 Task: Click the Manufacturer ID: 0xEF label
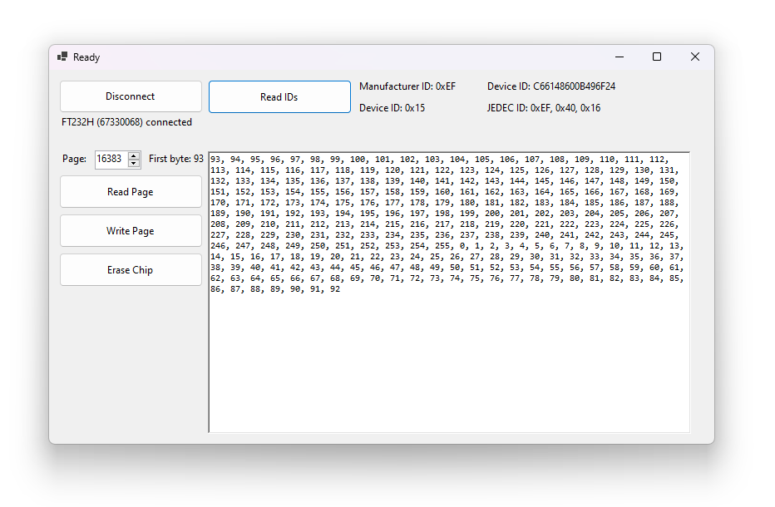pos(407,86)
